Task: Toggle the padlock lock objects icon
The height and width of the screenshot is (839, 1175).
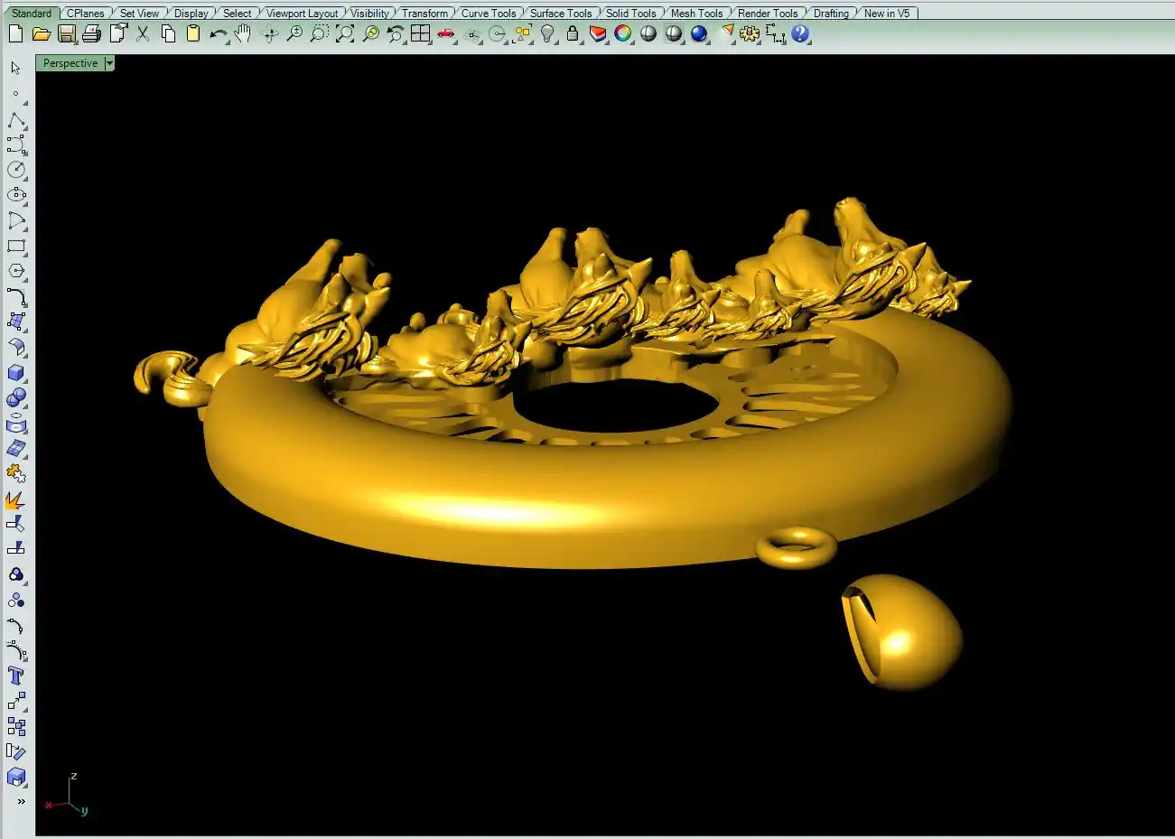Action: 573,34
